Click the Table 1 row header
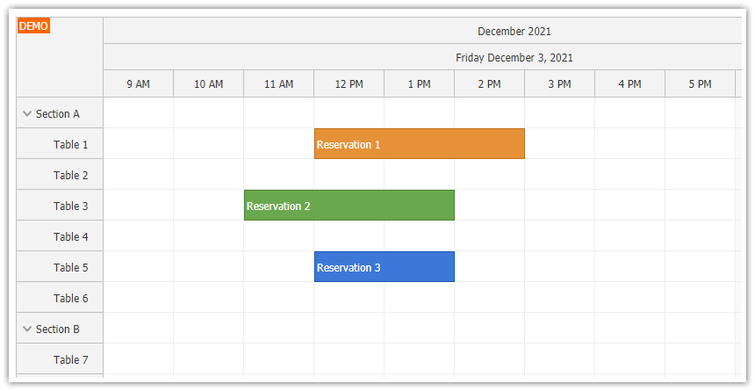The image size is (755, 391). pyautogui.click(x=70, y=144)
